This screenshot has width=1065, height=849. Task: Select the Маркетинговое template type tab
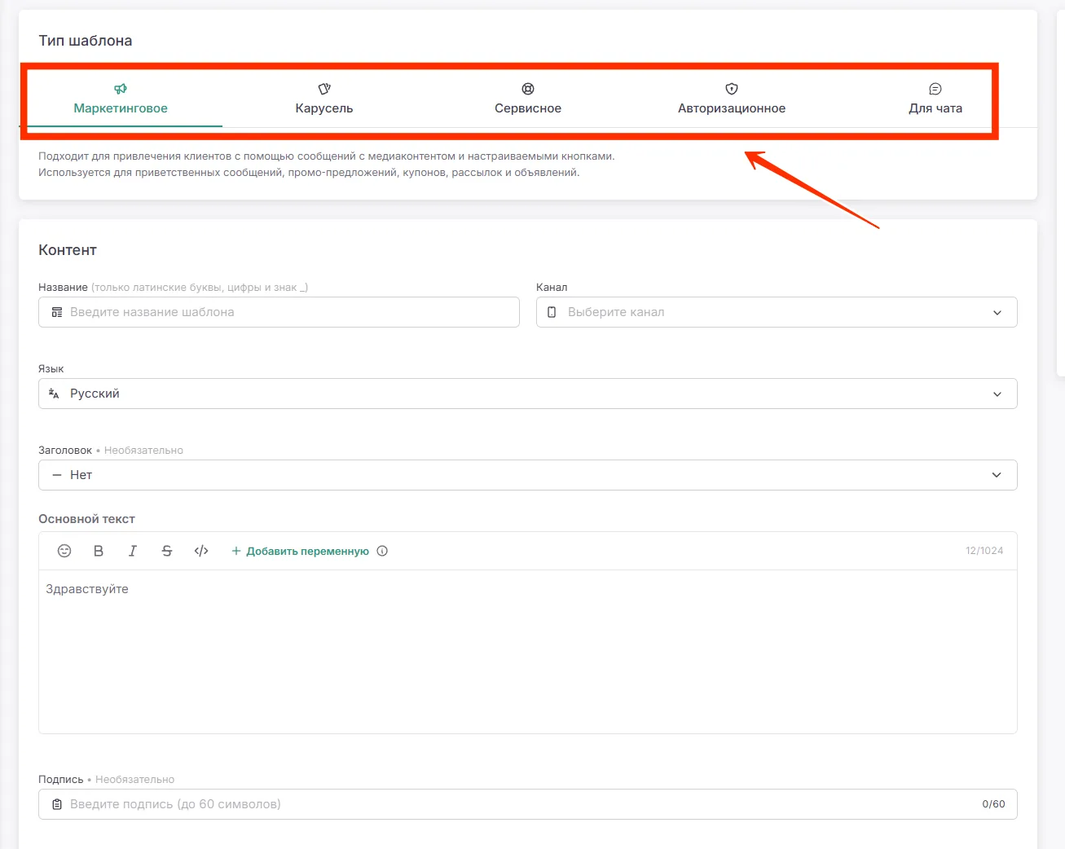[121, 99]
